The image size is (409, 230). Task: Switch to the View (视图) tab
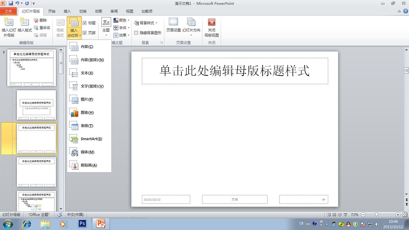coord(129,11)
